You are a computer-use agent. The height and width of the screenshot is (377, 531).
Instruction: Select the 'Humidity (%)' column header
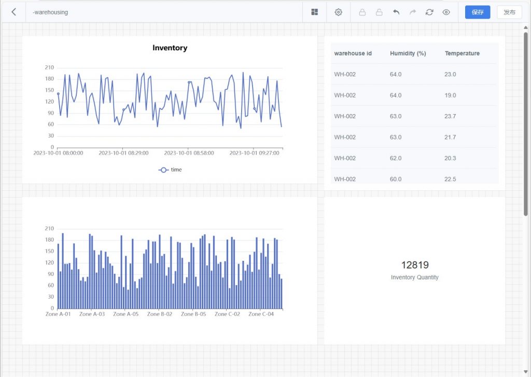coord(408,53)
